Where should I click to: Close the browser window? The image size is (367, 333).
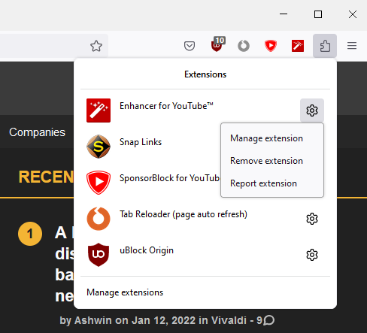click(353, 14)
